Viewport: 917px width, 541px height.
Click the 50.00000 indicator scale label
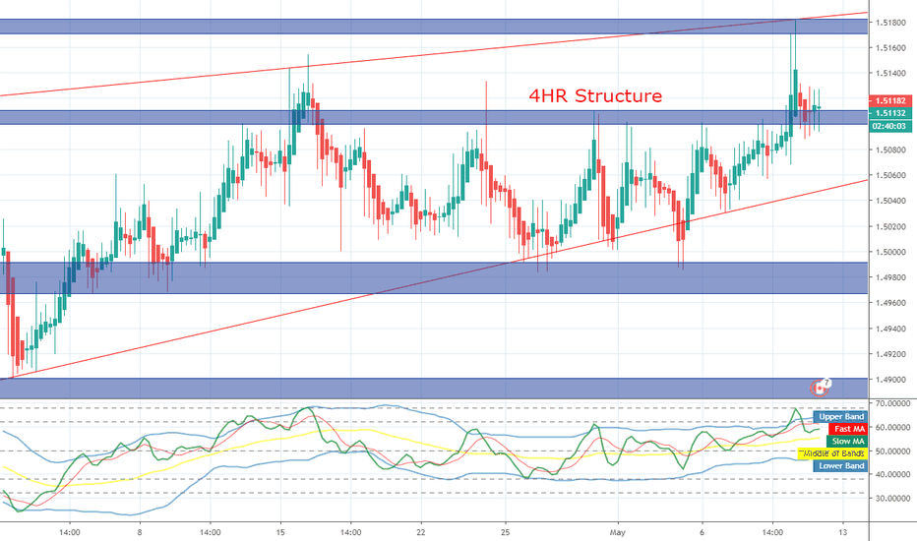coord(892,451)
